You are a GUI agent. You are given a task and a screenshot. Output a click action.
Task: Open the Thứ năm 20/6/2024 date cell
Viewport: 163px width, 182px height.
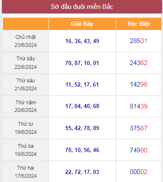pos(26,106)
